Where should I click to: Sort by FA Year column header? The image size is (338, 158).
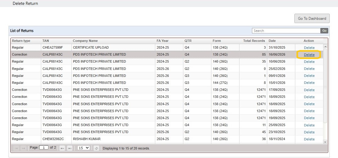[163, 41]
